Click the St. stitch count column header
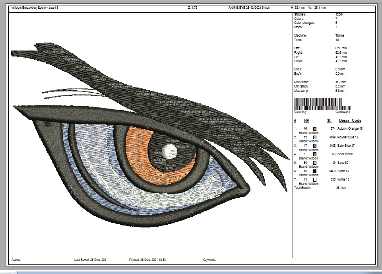Viewport: 382px width, 274px height. point(329,120)
